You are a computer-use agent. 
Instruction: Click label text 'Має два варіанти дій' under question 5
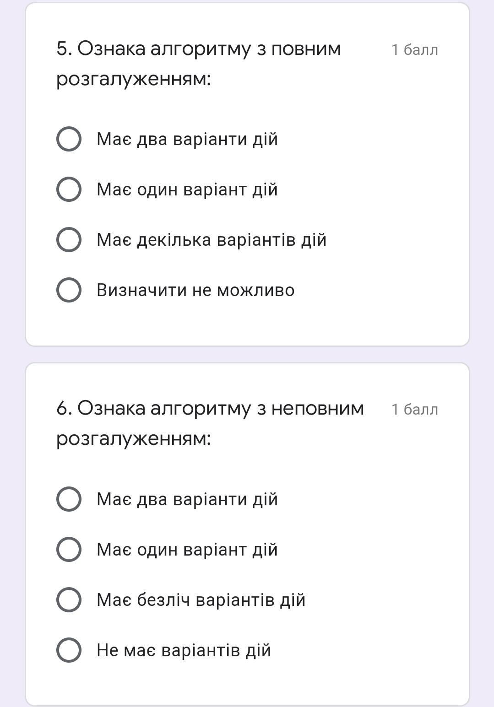(x=187, y=139)
